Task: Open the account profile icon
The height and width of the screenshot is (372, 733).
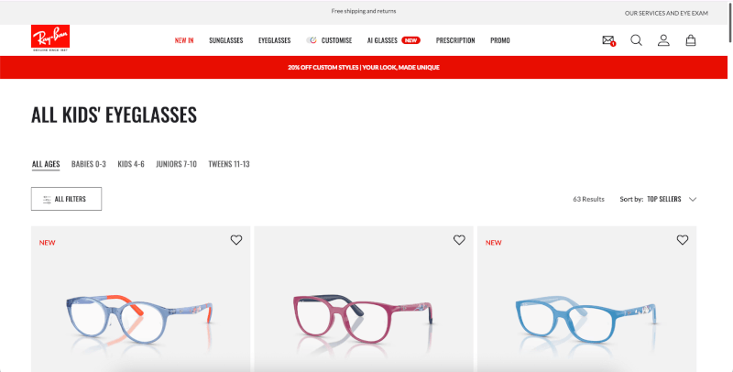Action: coord(663,40)
